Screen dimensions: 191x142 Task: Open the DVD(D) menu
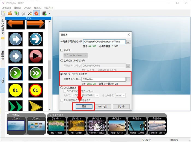27,8
